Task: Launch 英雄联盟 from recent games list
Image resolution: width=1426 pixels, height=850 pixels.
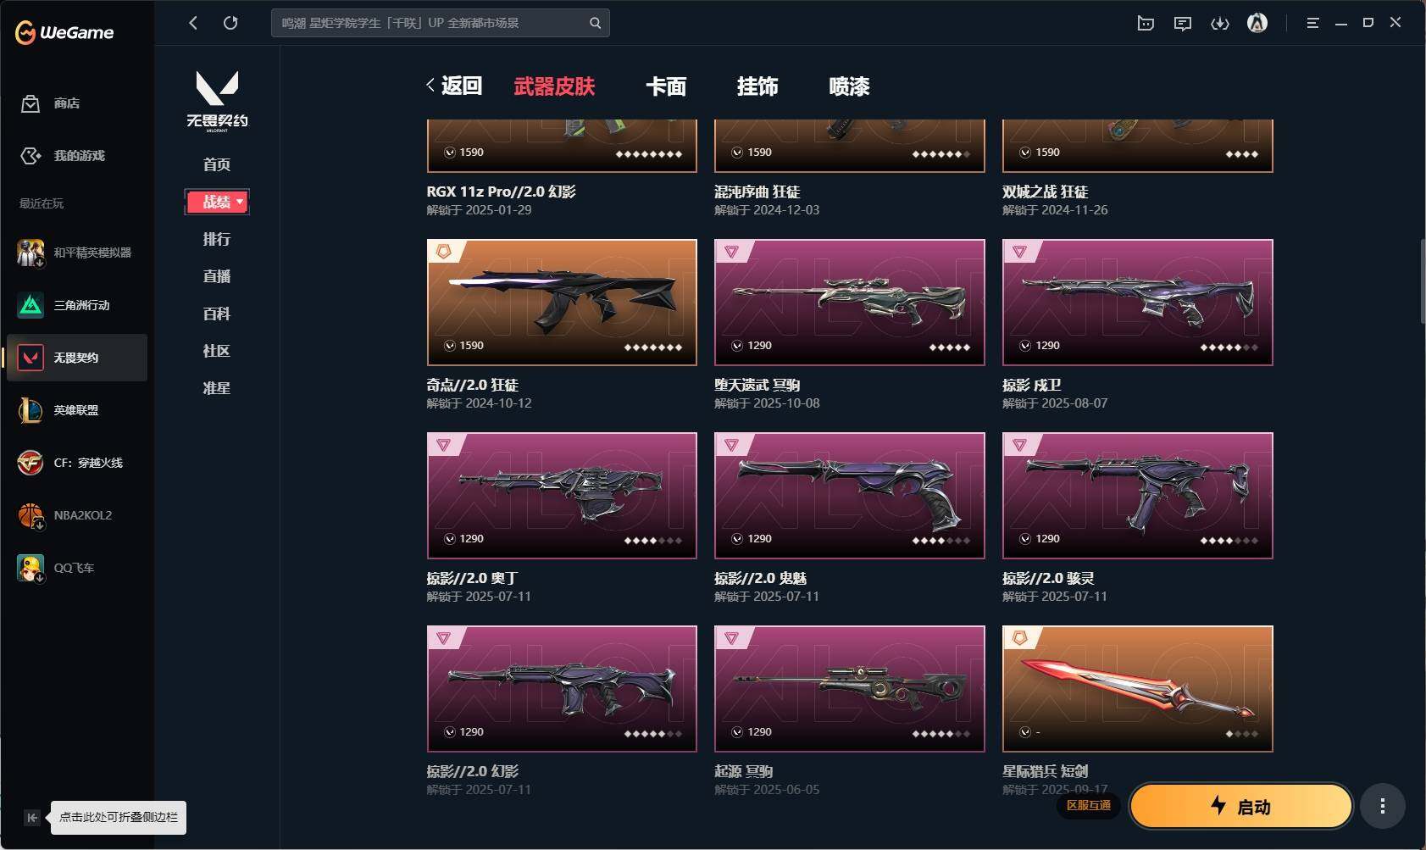Action: point(77,410)
